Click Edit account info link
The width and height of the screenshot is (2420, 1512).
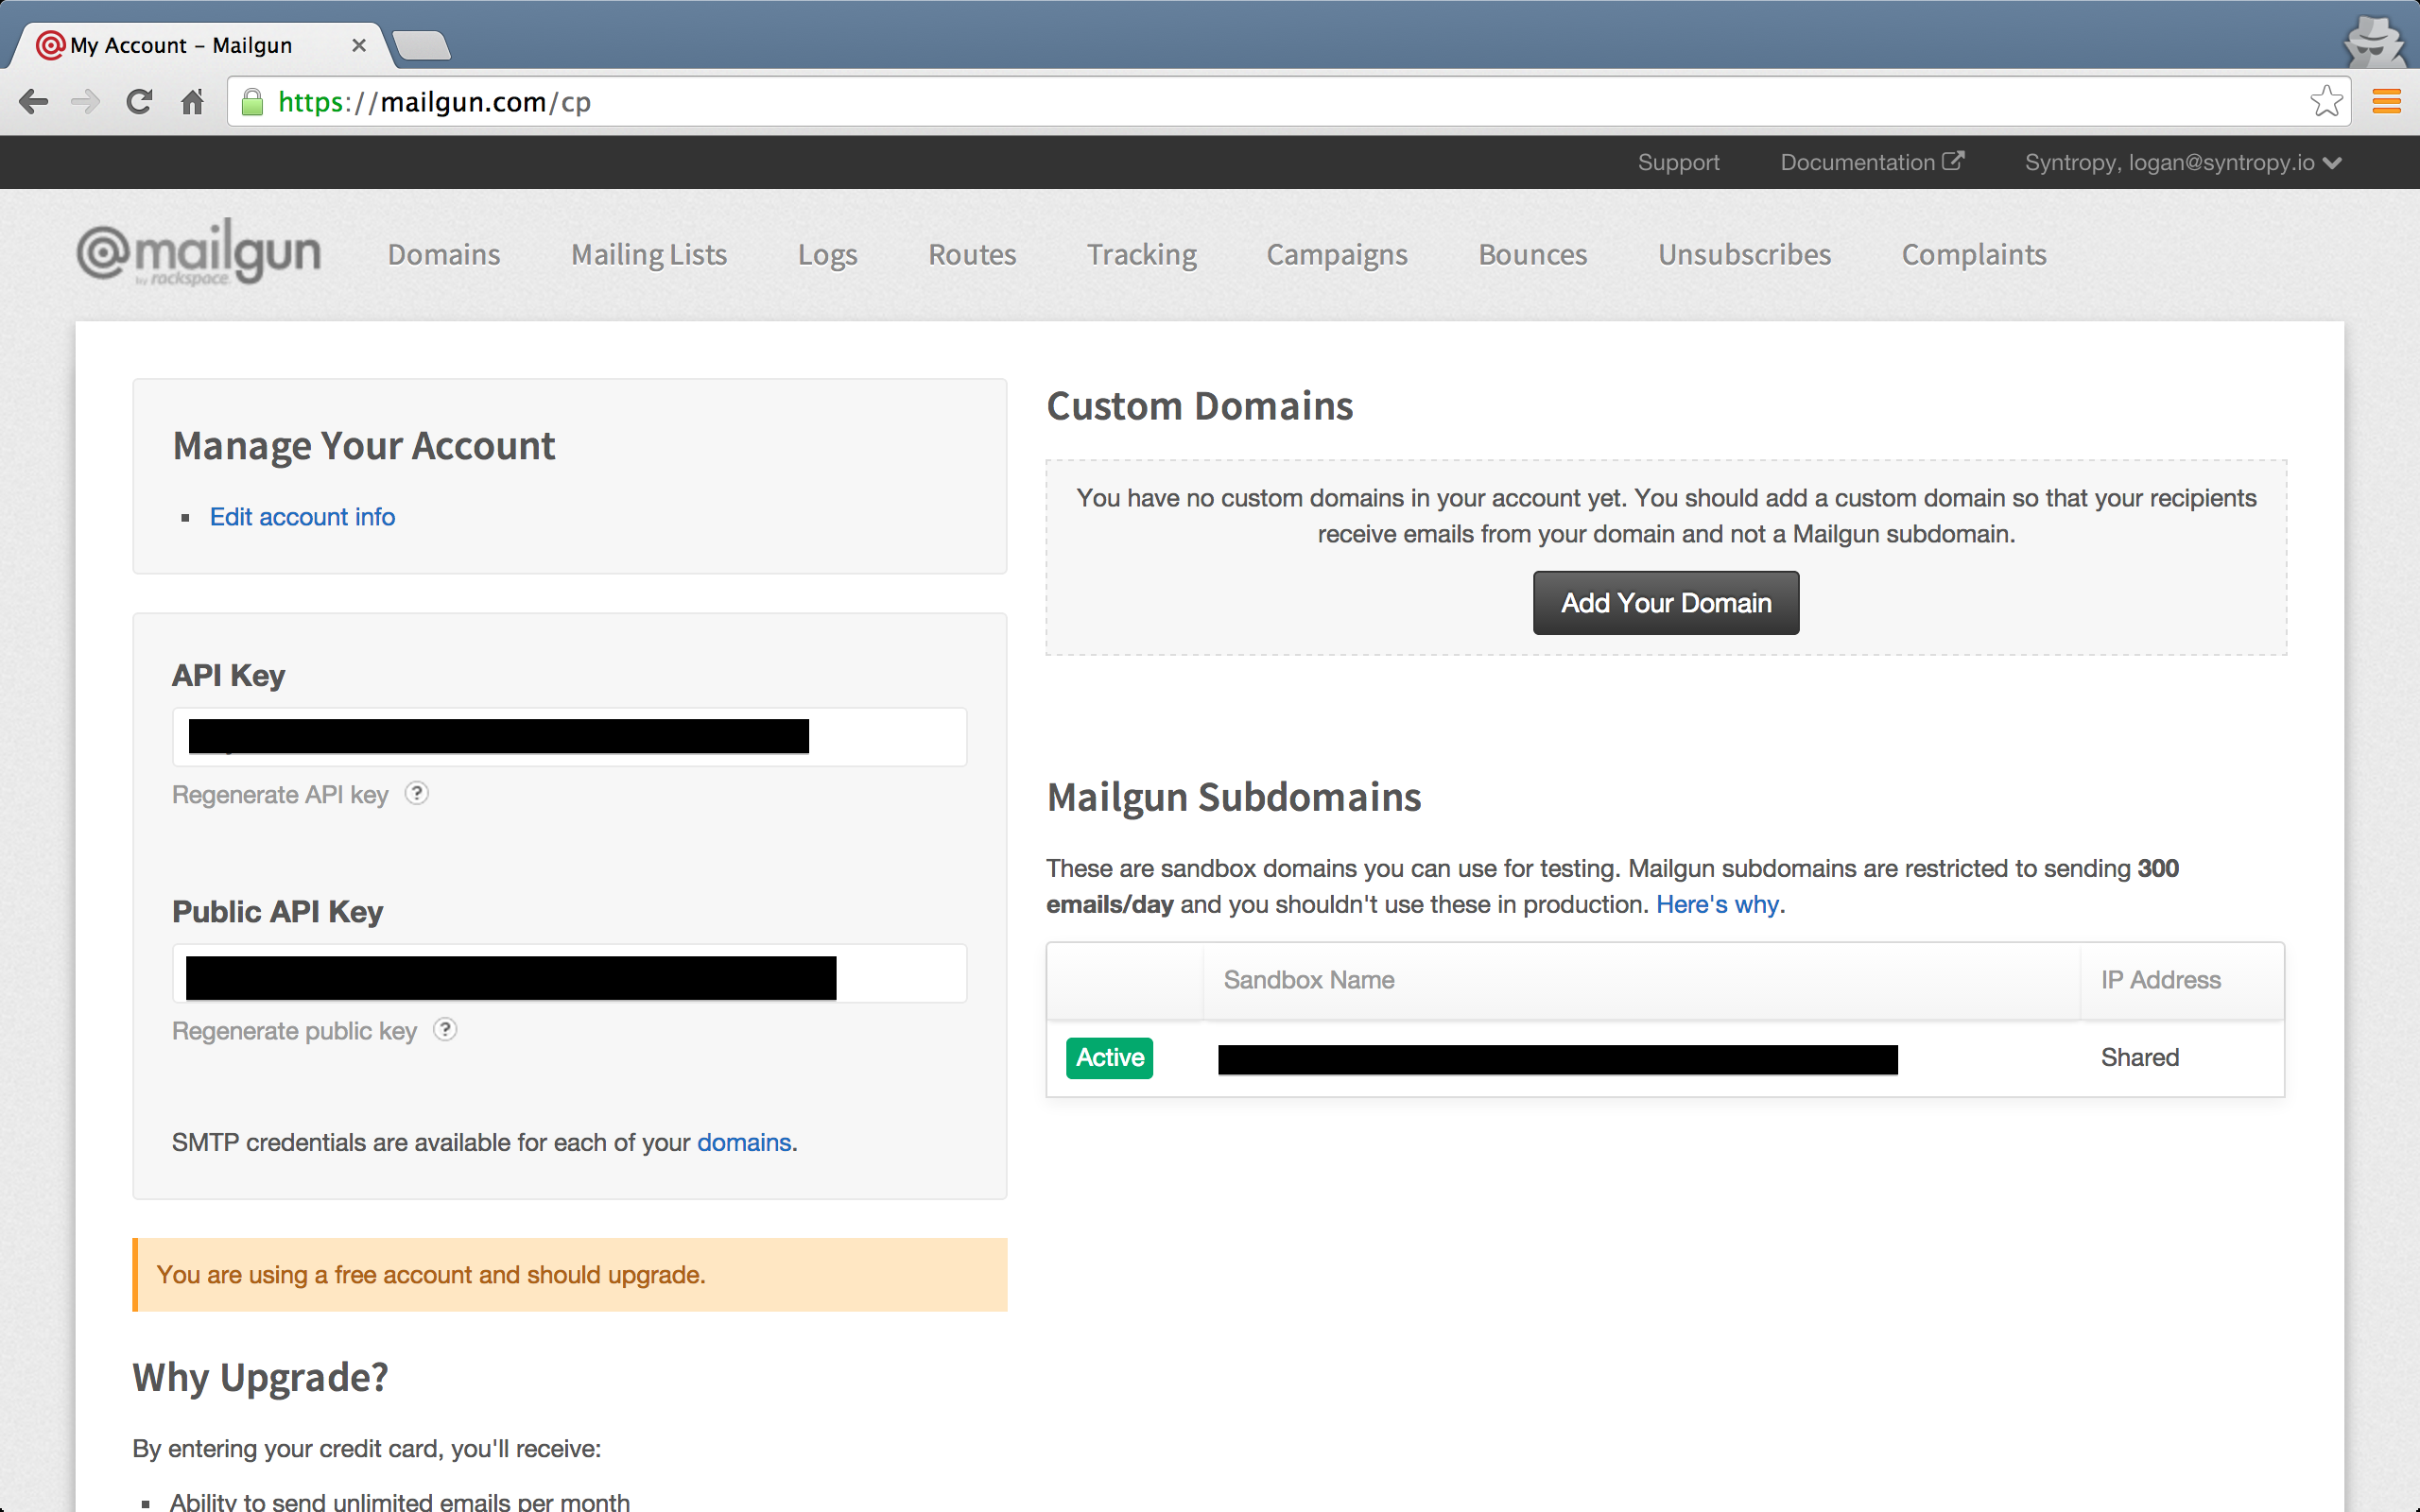point(302,517)
